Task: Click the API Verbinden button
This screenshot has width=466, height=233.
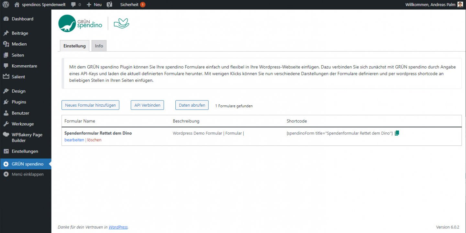Action: (147, 105)
